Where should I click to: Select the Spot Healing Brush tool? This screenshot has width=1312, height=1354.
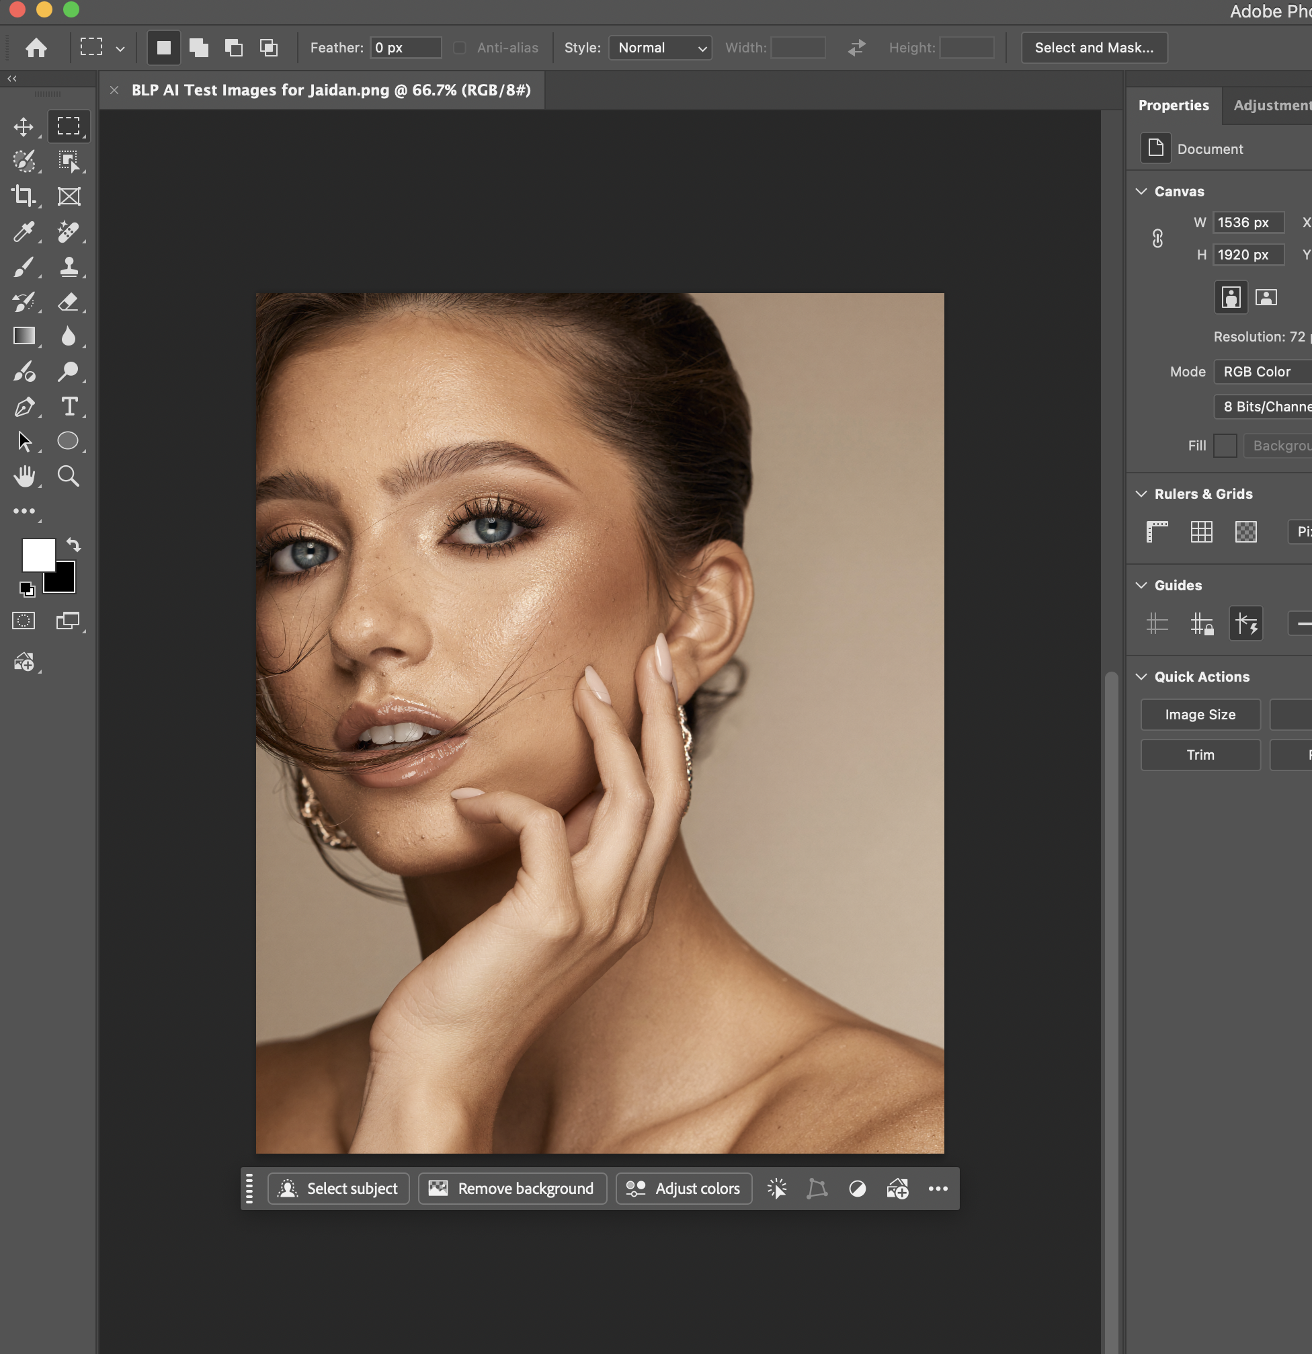69,231
